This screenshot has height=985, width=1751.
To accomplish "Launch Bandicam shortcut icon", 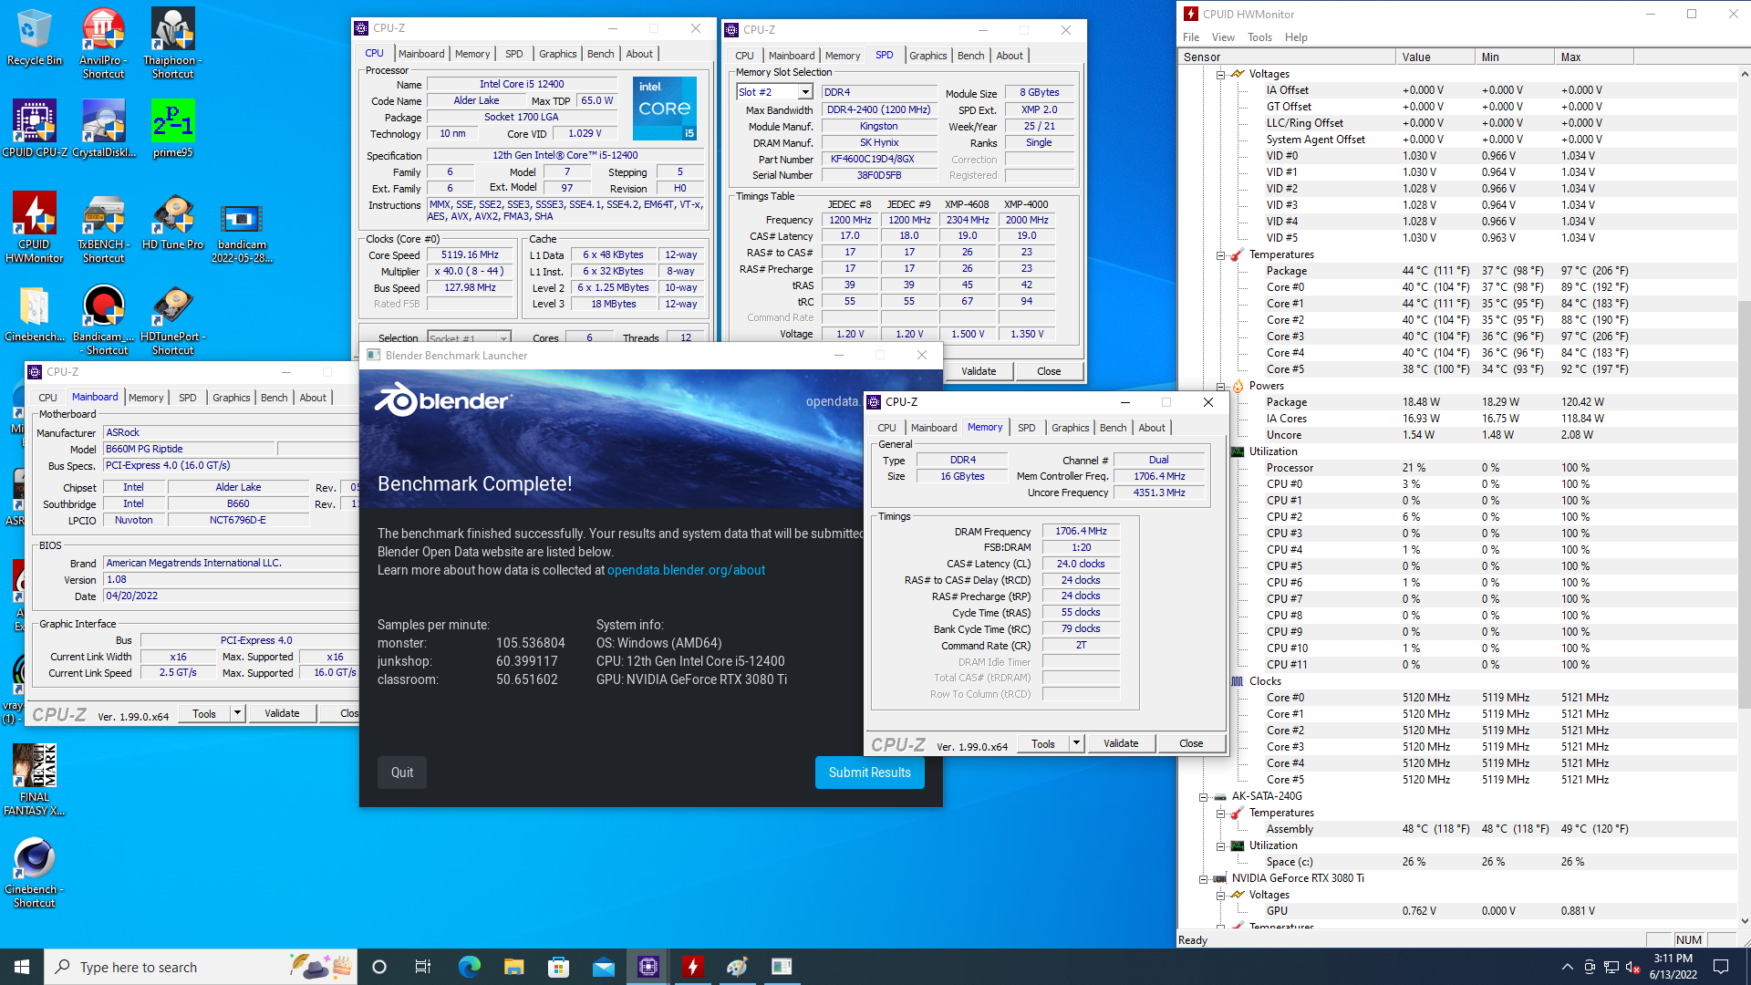I will click(x=103, y=319).
